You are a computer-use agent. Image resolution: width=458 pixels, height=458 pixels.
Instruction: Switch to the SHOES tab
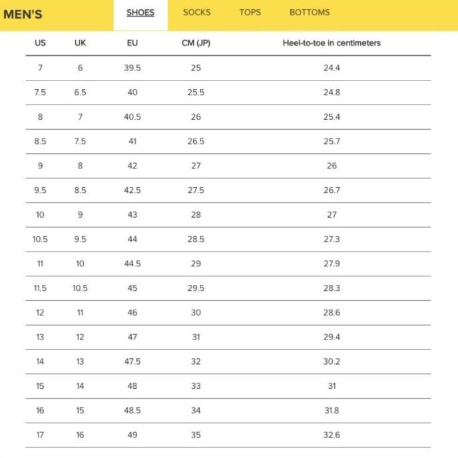(140, 13)
